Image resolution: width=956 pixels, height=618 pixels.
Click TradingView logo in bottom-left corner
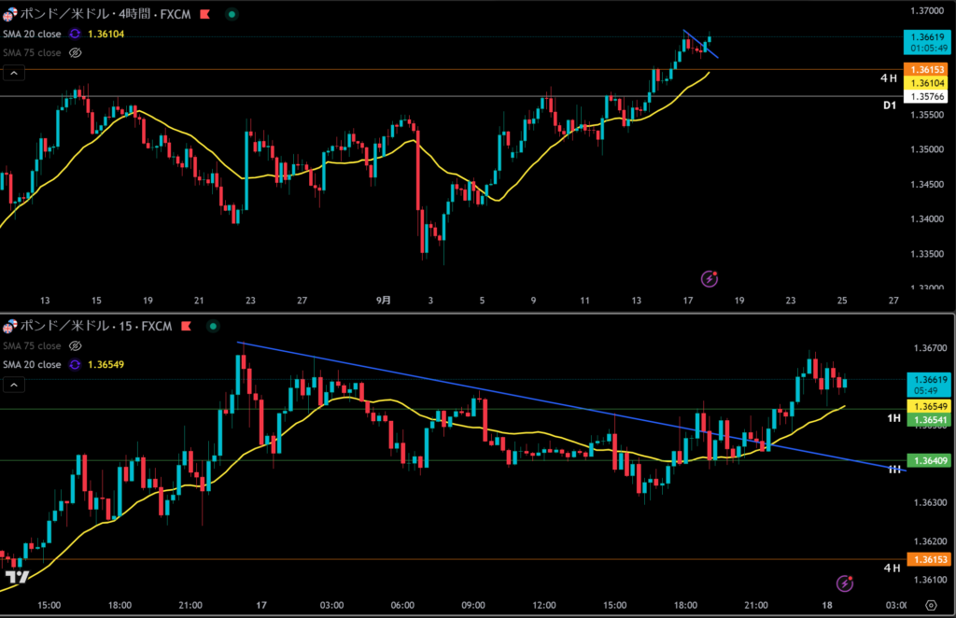click(17, 578)
